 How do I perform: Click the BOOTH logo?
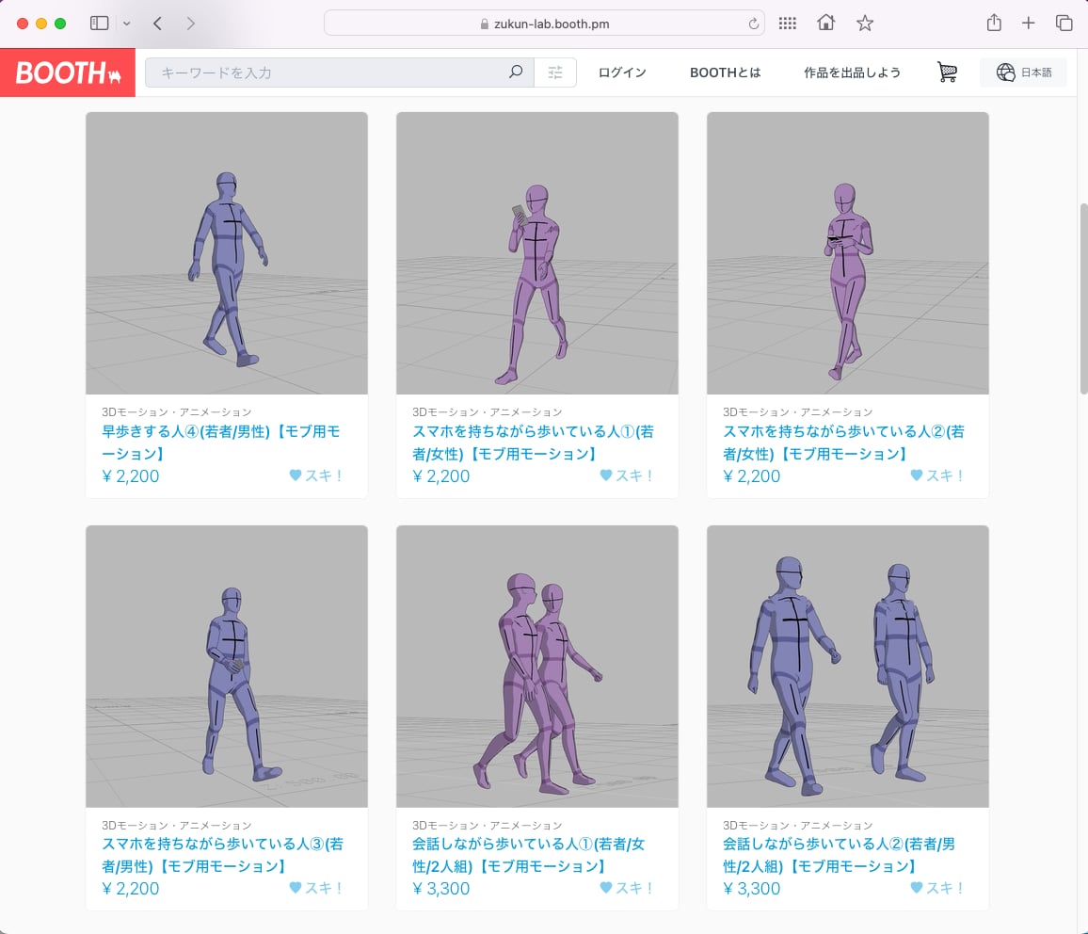[x=68, y=72]
